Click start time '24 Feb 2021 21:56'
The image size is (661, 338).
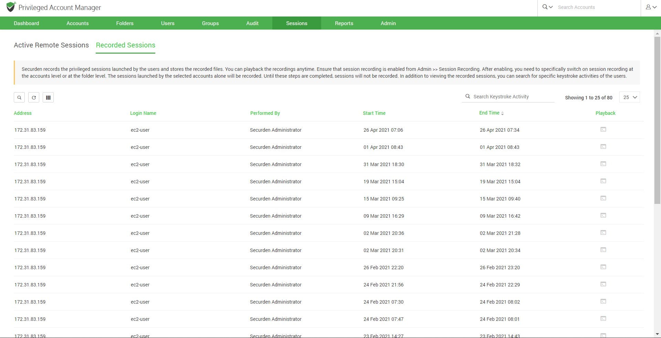coord(384,285)
